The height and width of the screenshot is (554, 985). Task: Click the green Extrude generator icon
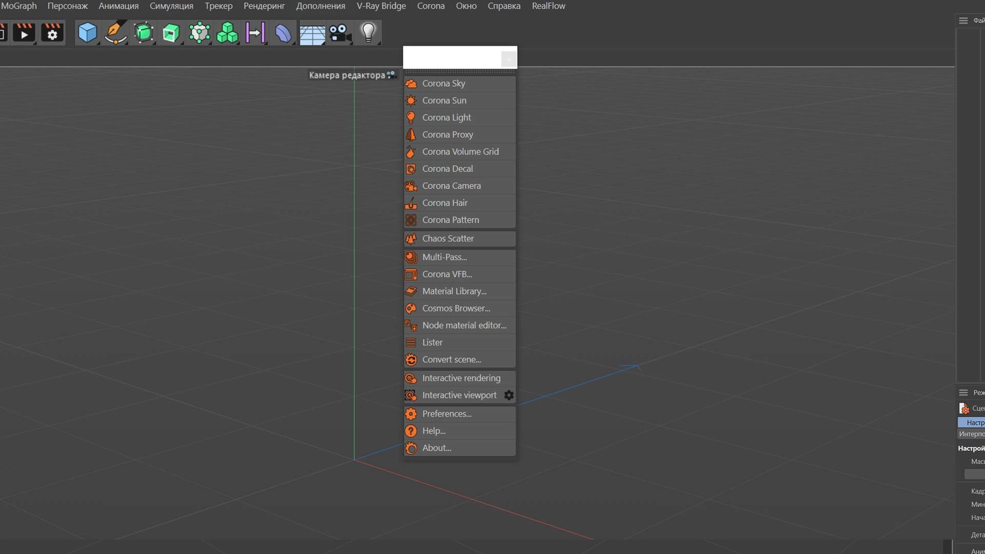(x=171, y=33)
